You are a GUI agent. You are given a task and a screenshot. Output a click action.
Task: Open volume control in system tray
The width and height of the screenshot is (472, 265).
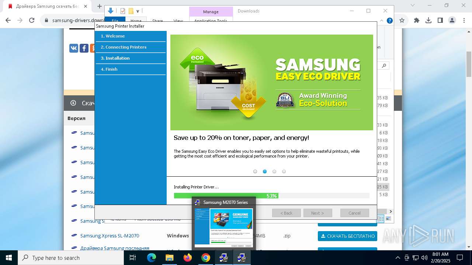[x=424, y=258]
